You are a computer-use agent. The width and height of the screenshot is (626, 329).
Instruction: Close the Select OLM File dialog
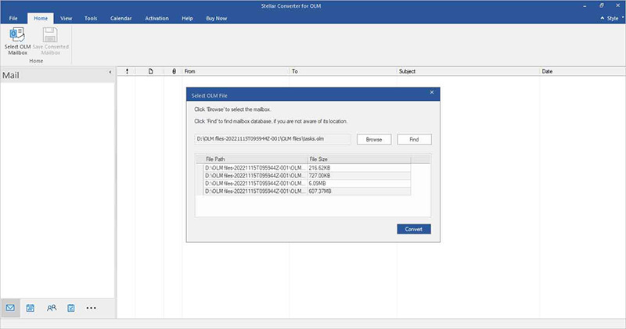[432, 93]
